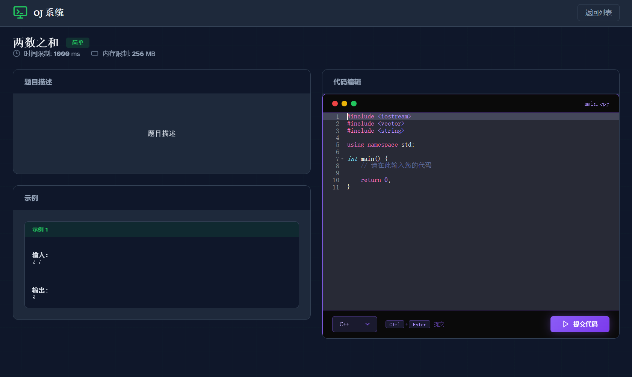Click the memory limit rectangle icon

coord(95,53)
